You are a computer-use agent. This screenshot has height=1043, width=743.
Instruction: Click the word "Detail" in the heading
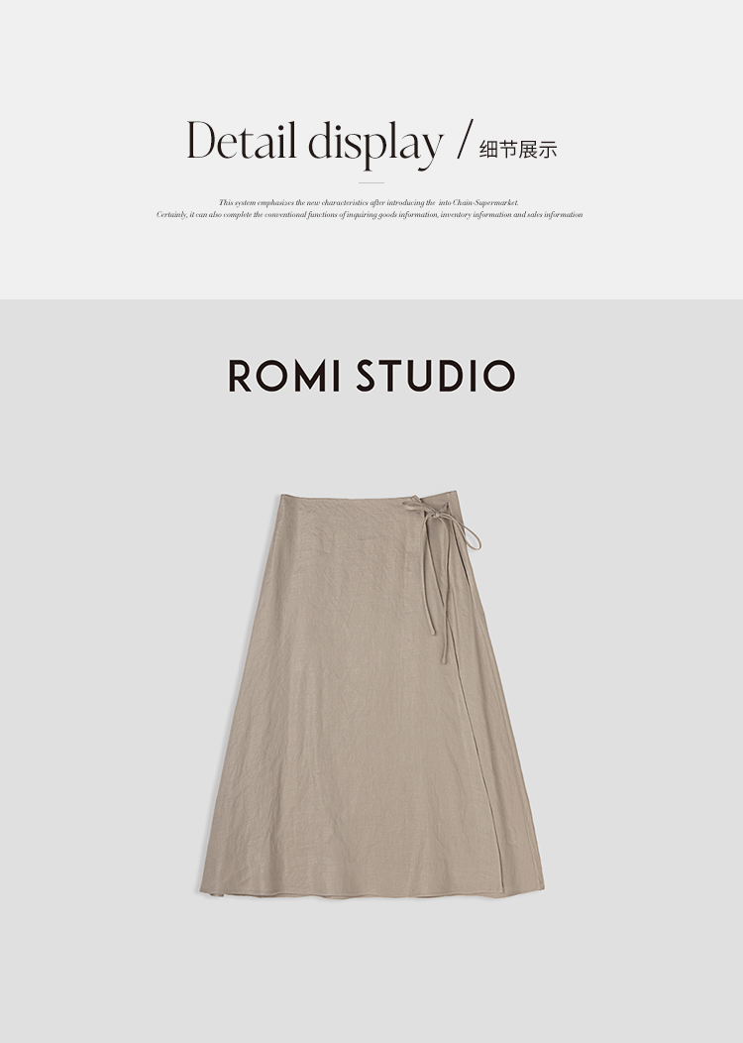pos(242,141)
